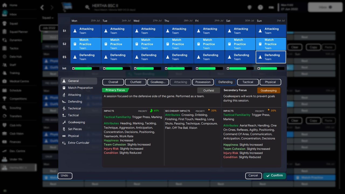Click the Tactical category icon in list
Viewport: 345px width, 194px height.
point(64,115)
